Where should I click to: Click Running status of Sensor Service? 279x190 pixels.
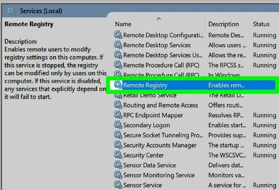coord(264,185)
